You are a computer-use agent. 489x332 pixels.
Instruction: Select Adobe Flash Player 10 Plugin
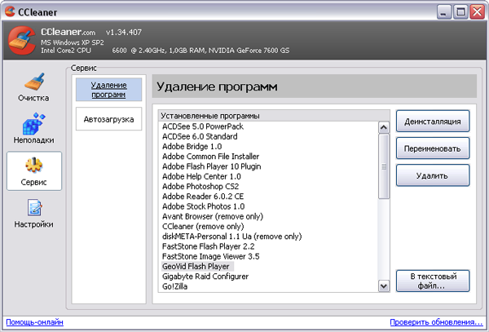pyautogui.click(x=211, y=166)
